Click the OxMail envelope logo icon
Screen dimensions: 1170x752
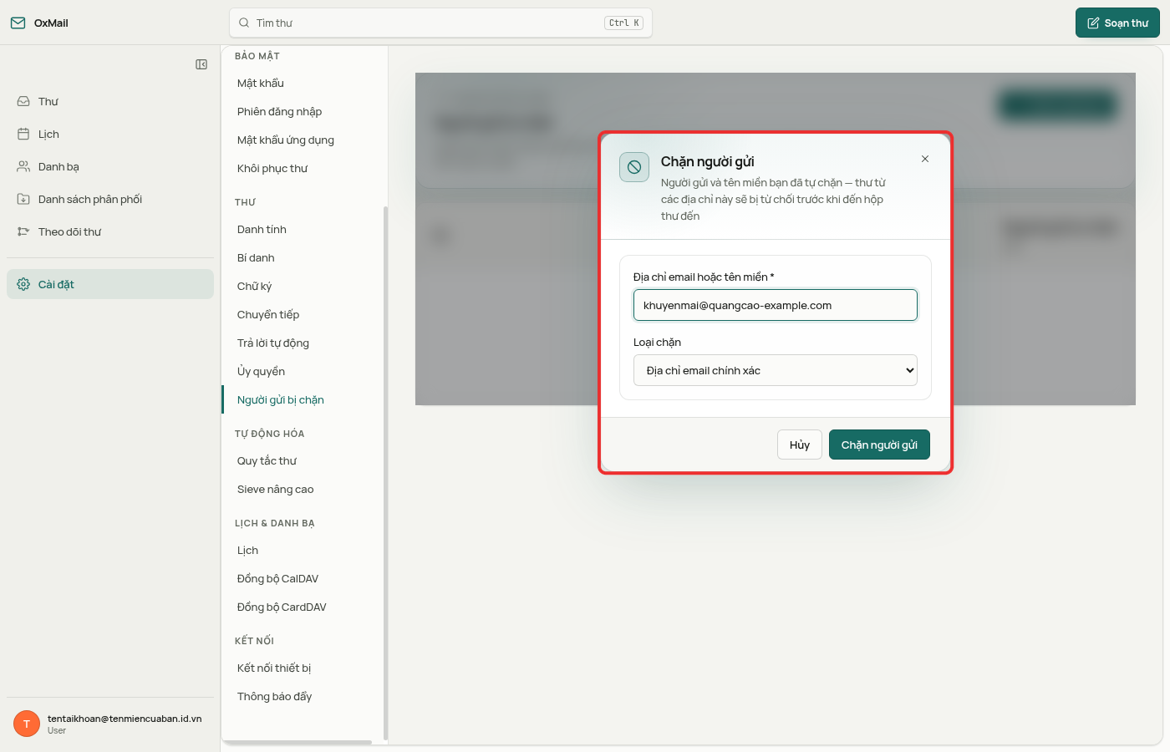pos(18,23)
